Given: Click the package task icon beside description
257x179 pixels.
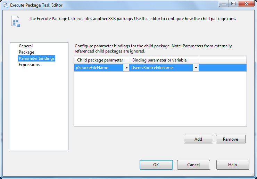Looking at the screenshot, I should click(16, 21).
